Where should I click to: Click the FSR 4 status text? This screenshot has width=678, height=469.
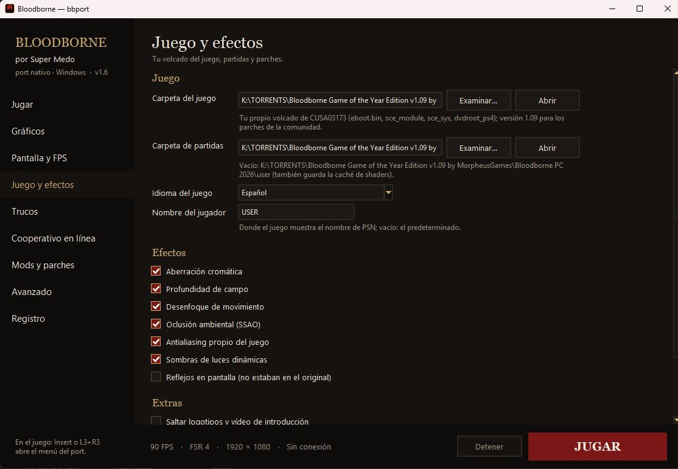point(200,447)
